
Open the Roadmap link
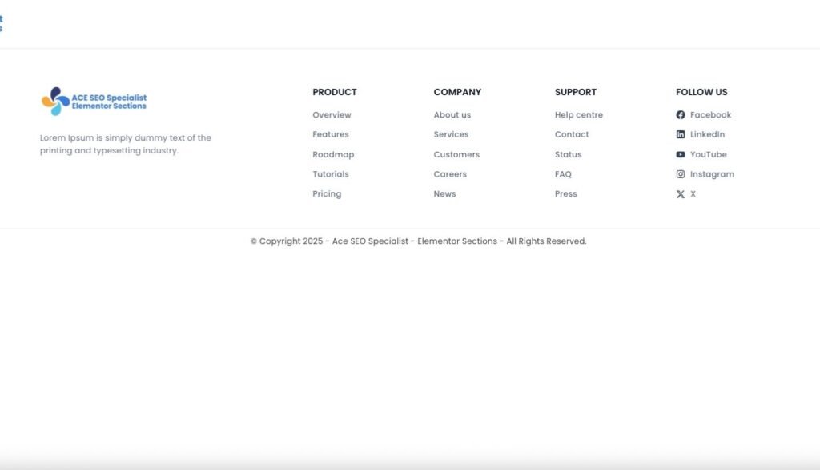[333, 155]
